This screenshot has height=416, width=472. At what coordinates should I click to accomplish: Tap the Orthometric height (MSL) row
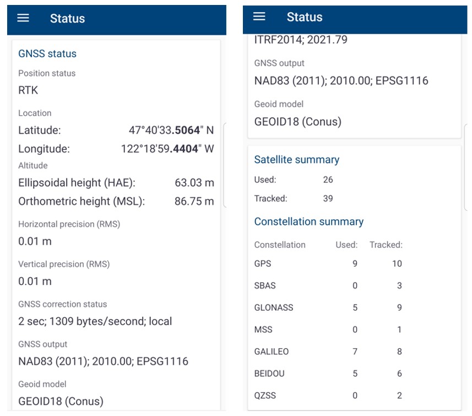tap(116, 201)
